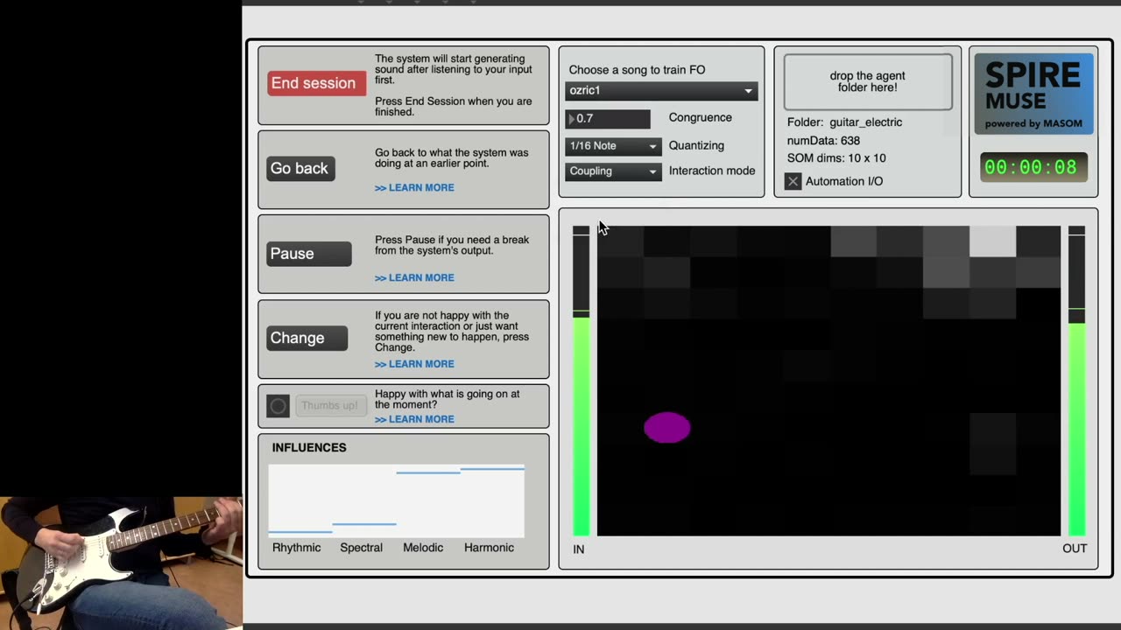1121x630 pixels.
Task: Open LEARN MORE link under Thumbs up
Action: coord(414,419)
